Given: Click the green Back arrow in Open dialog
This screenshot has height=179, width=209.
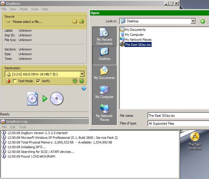Looking at the screenshot, I should [x=203, y=21].
